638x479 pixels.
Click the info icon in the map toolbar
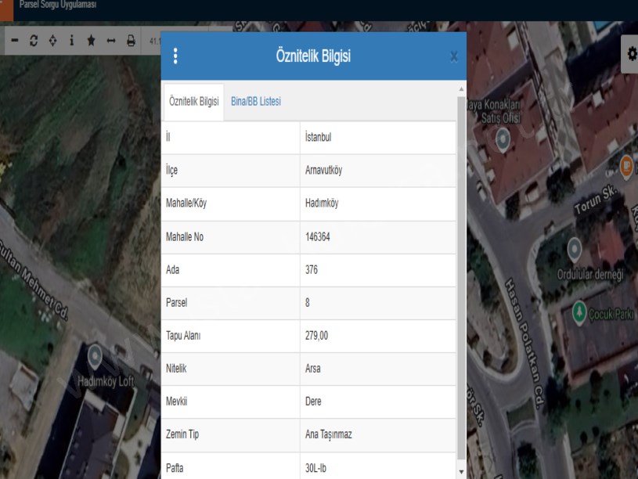[x=72, y=41]
